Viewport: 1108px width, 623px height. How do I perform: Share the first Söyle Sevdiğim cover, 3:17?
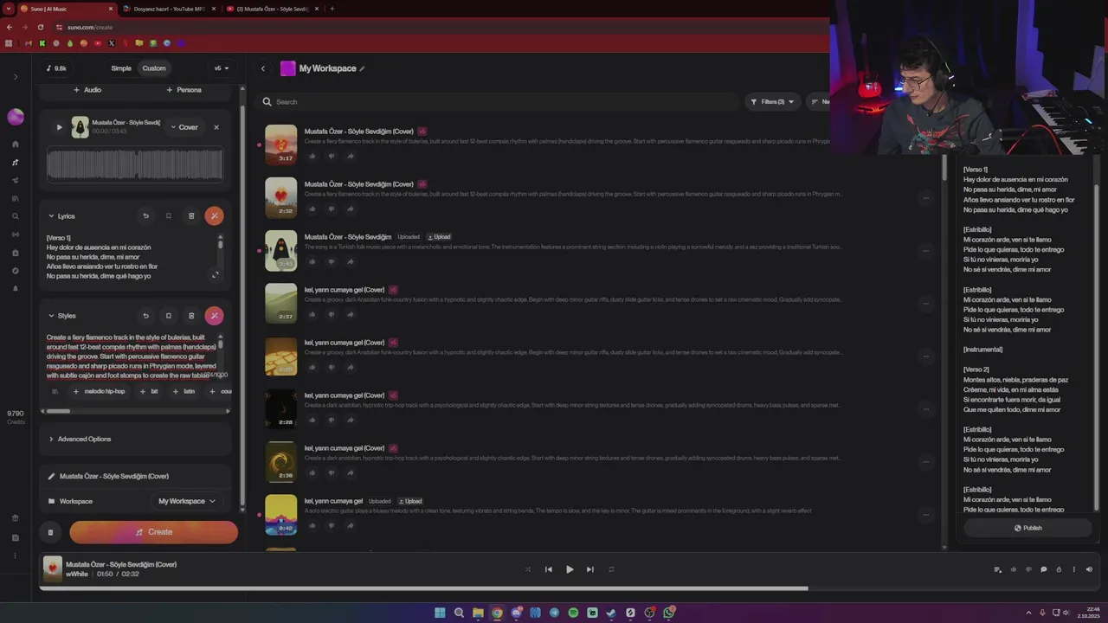coord(351,156)
